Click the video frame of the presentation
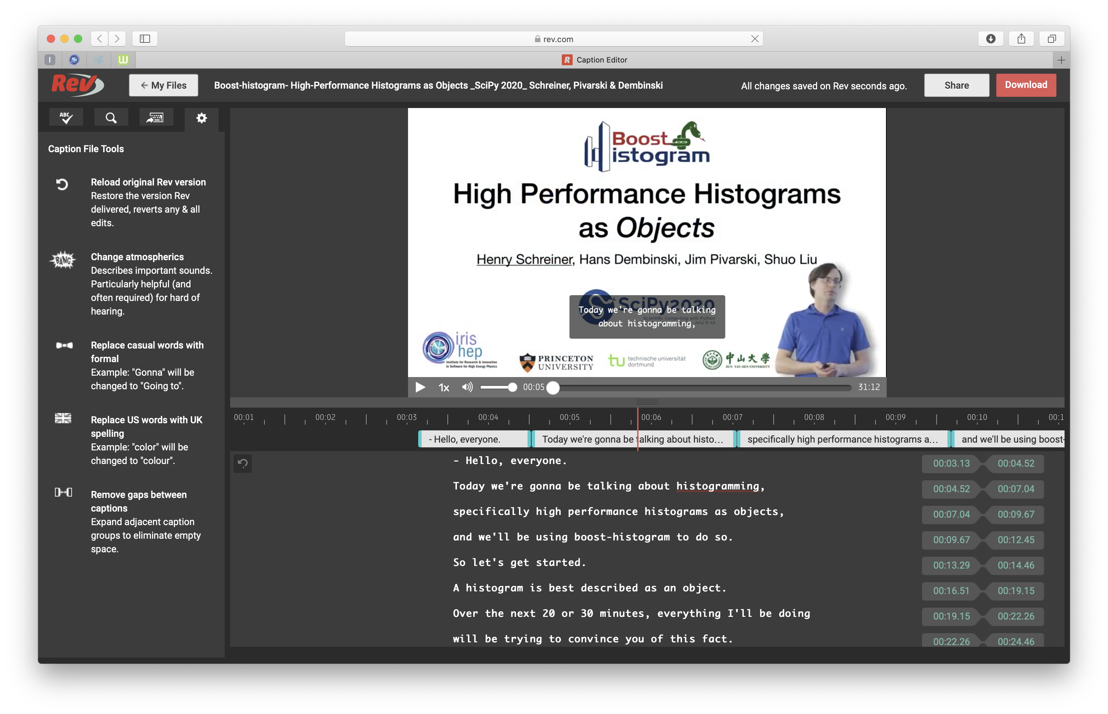Image resolution: width=1108 pixels, height=714 pixels. click(x=647, y=243)
